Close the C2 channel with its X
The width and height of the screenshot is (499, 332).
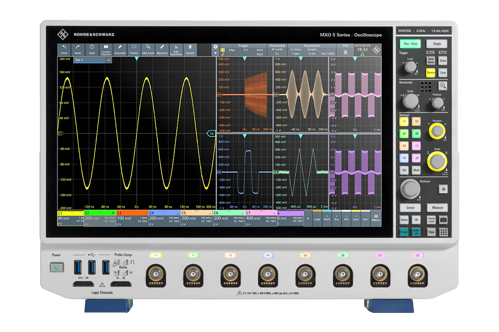pyautogui.click(x=113, y=212)
